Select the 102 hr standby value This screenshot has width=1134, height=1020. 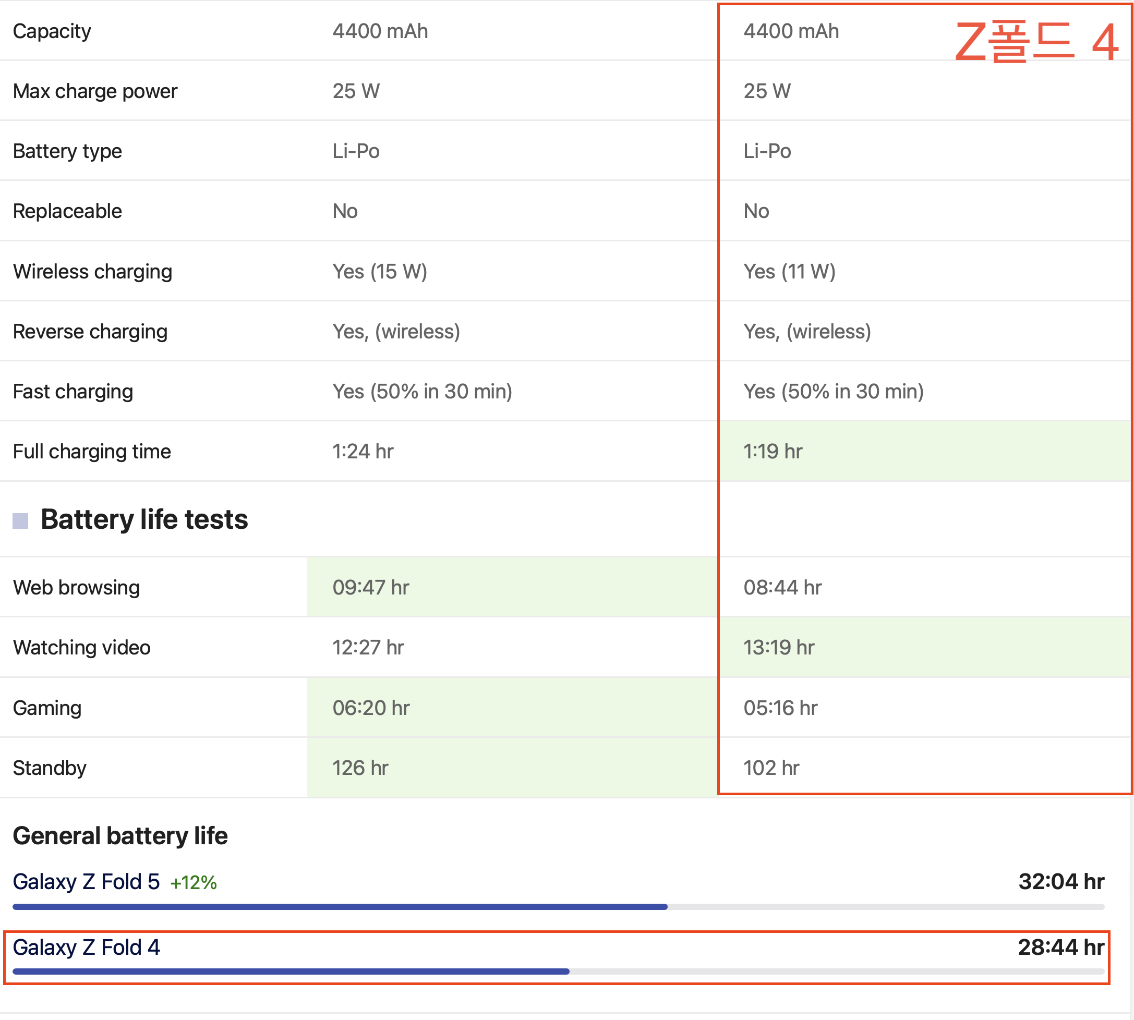(x=771, y=768)
